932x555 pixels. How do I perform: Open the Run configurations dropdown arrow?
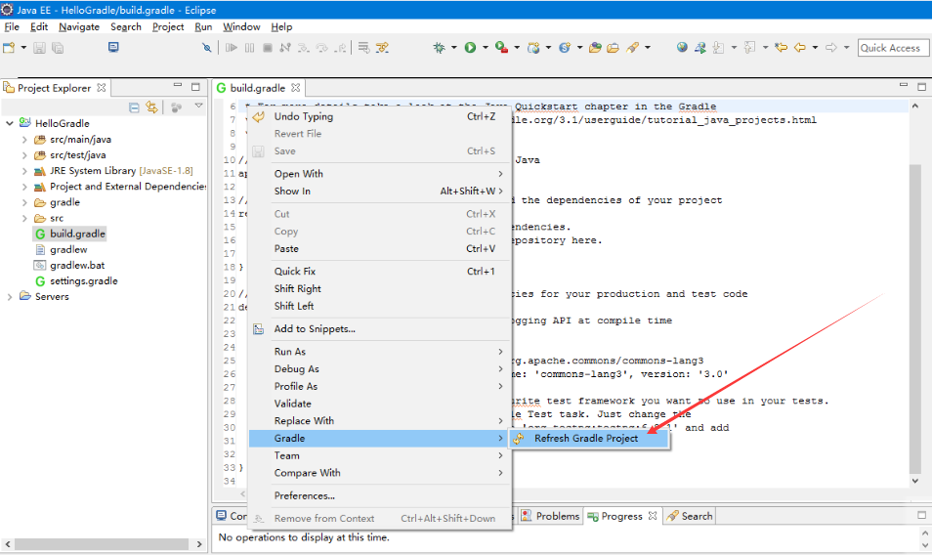point(485,48)
